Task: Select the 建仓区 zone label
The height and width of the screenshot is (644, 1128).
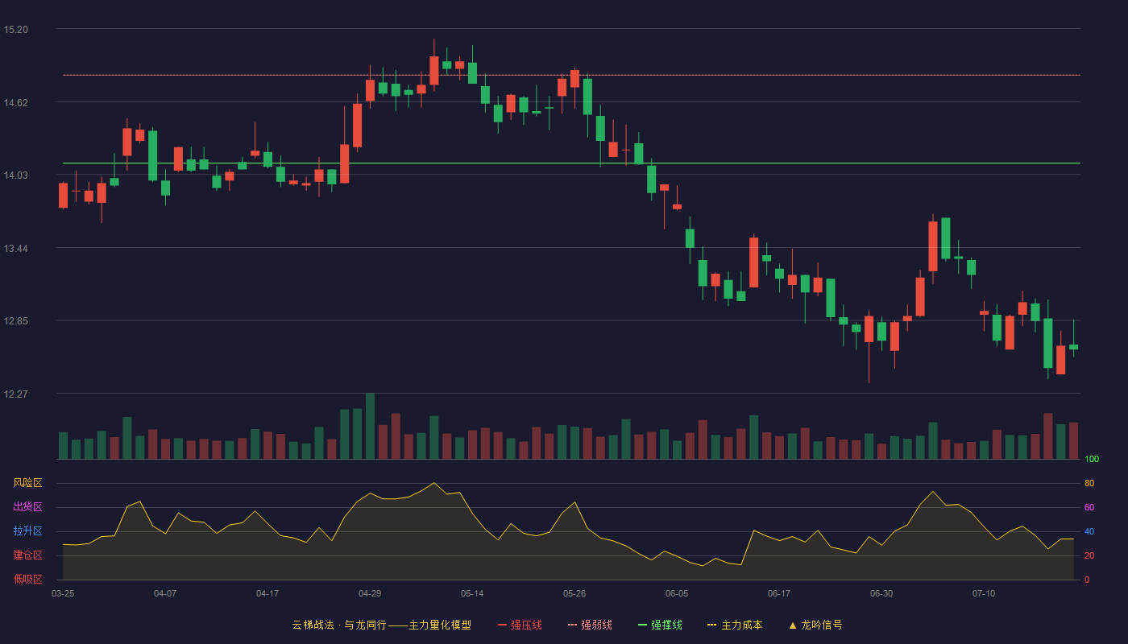Action: point(27,555)
